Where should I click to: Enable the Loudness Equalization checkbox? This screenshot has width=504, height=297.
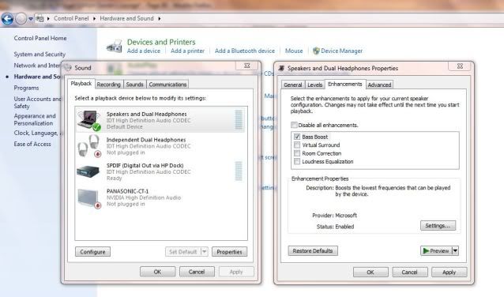tap(297, 161)
